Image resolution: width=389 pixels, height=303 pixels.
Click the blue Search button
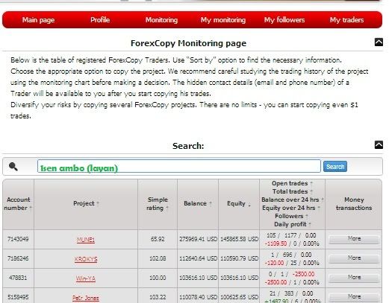click(x=335, y=167)
